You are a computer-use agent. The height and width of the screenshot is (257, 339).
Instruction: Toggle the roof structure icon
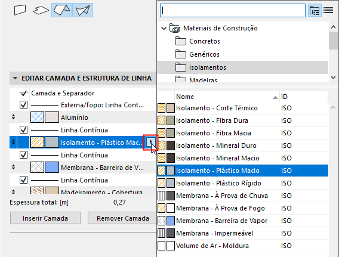click(x=62, y=10)
